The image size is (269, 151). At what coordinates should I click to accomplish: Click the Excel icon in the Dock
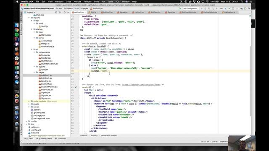point(17,68)
